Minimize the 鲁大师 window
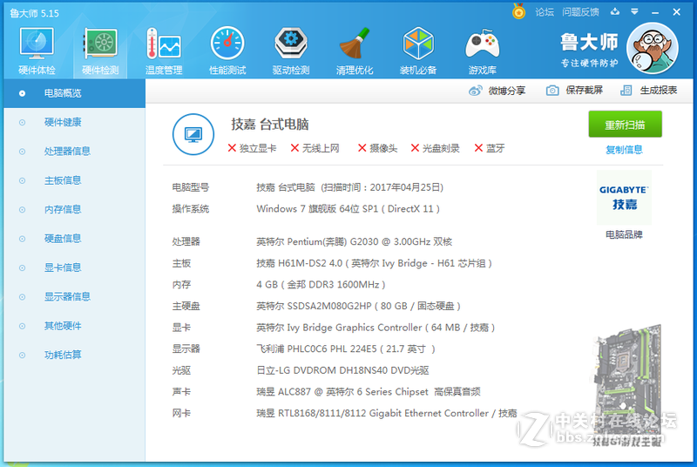 click(655, 12)
